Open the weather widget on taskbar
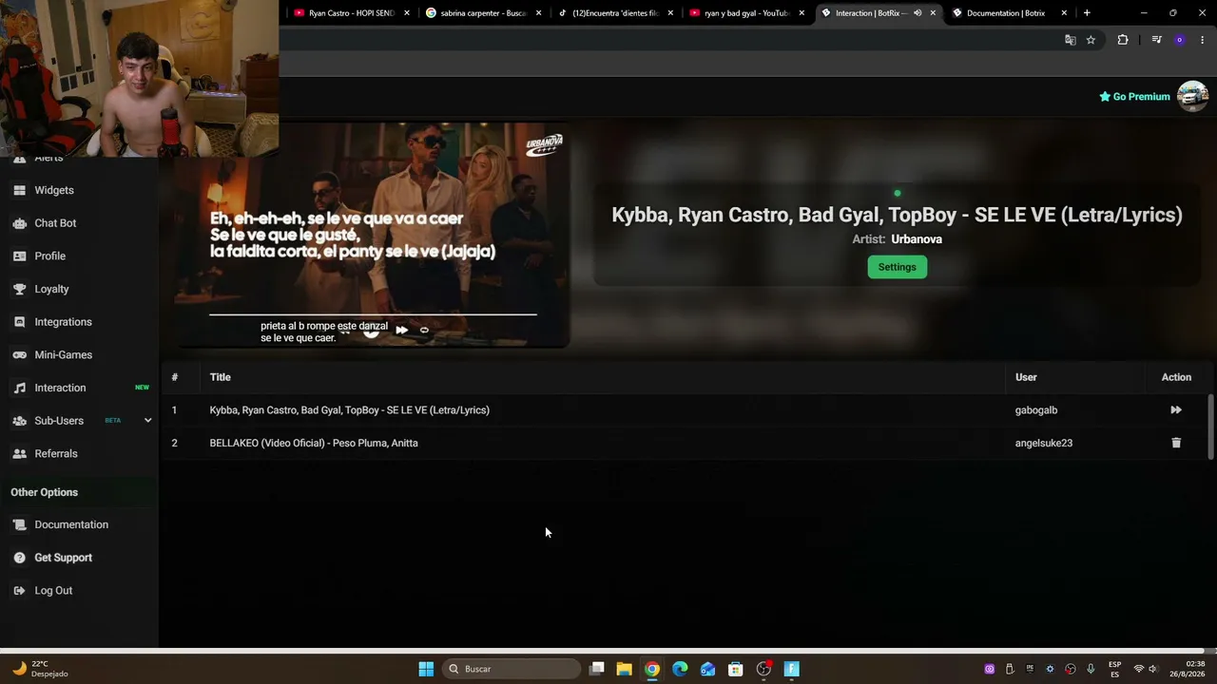 [40, 669]
